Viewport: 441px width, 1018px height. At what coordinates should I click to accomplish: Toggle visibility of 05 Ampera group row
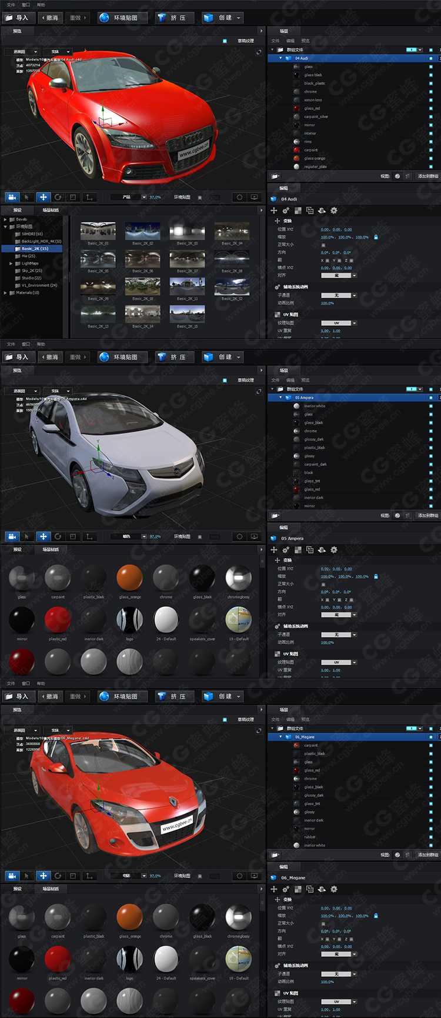pyautogui.click(x=431, y=398)
